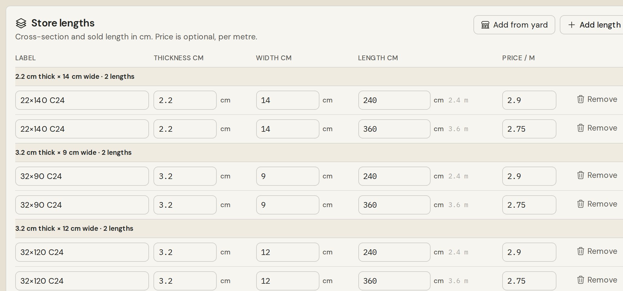Click trash icon for 32×90 C24 360 cm row

580,204
